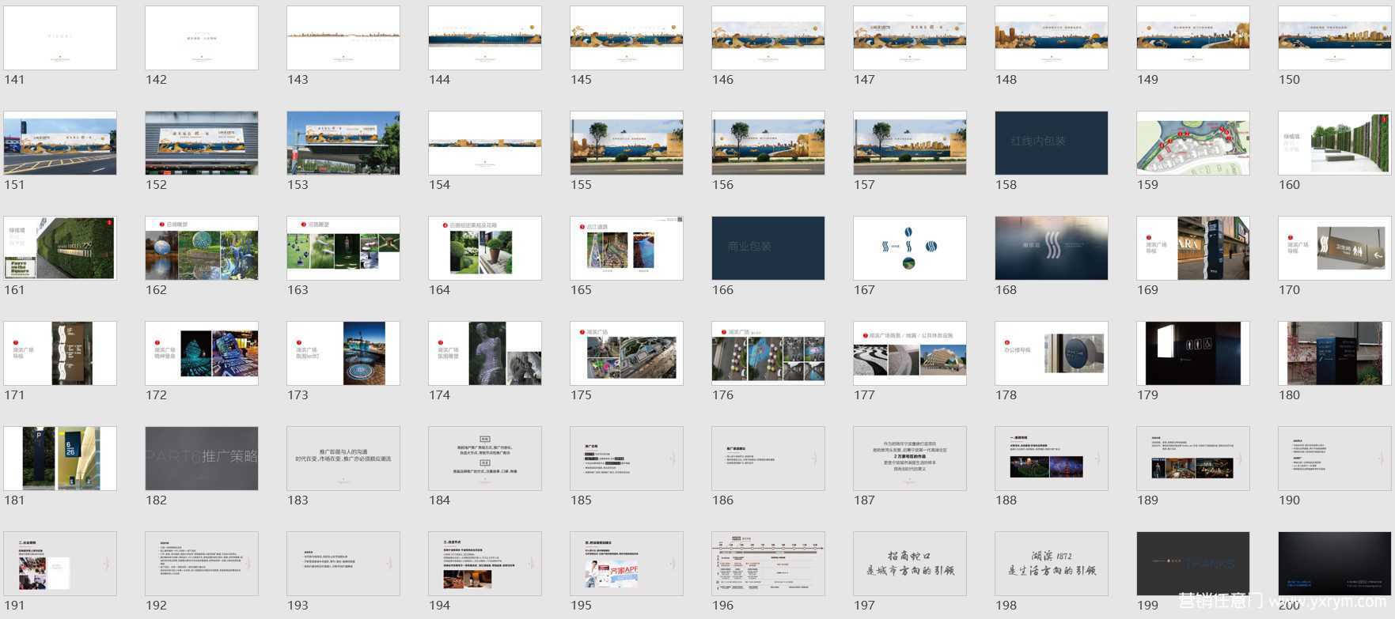Image resolution: width=1395 pixels, height=619 pixels.
Task: Click slide 195 magazine image thumbnail
Action: coord(626,564)
